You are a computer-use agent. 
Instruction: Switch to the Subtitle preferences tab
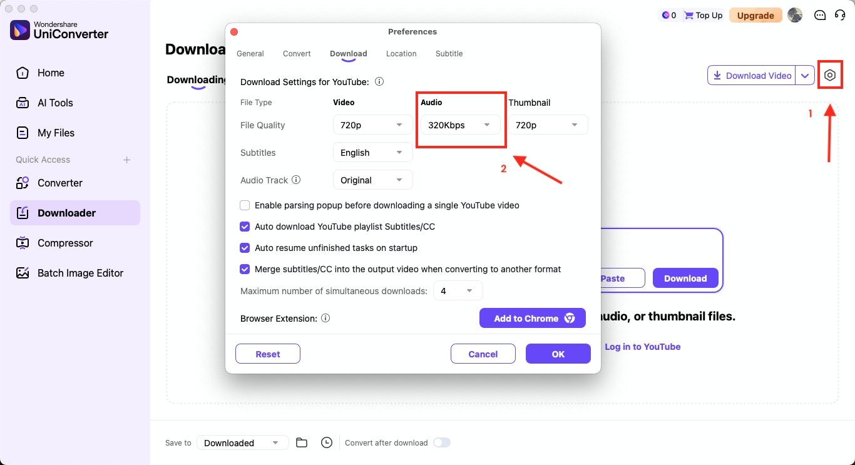tap(449, 54)
